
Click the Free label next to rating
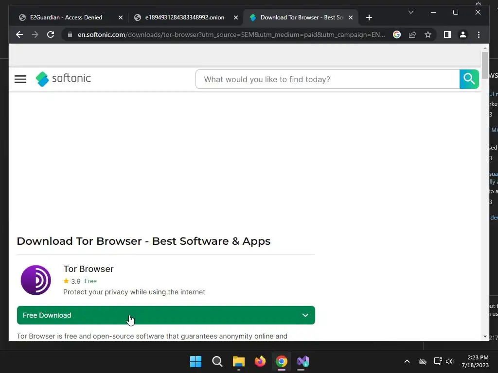tap(90, 281)
